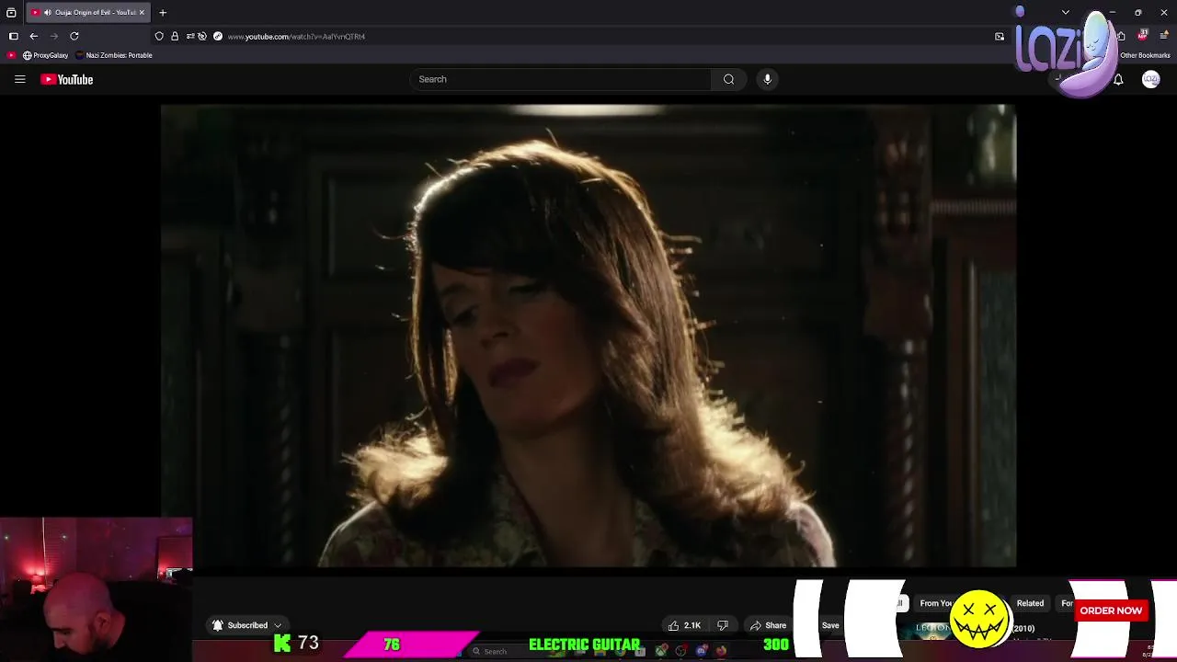Click the taskbar Search box

(506, 651)
